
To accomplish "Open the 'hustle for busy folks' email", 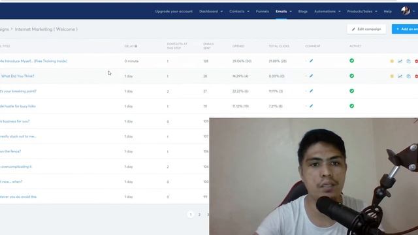I will (x=18, y=106).
